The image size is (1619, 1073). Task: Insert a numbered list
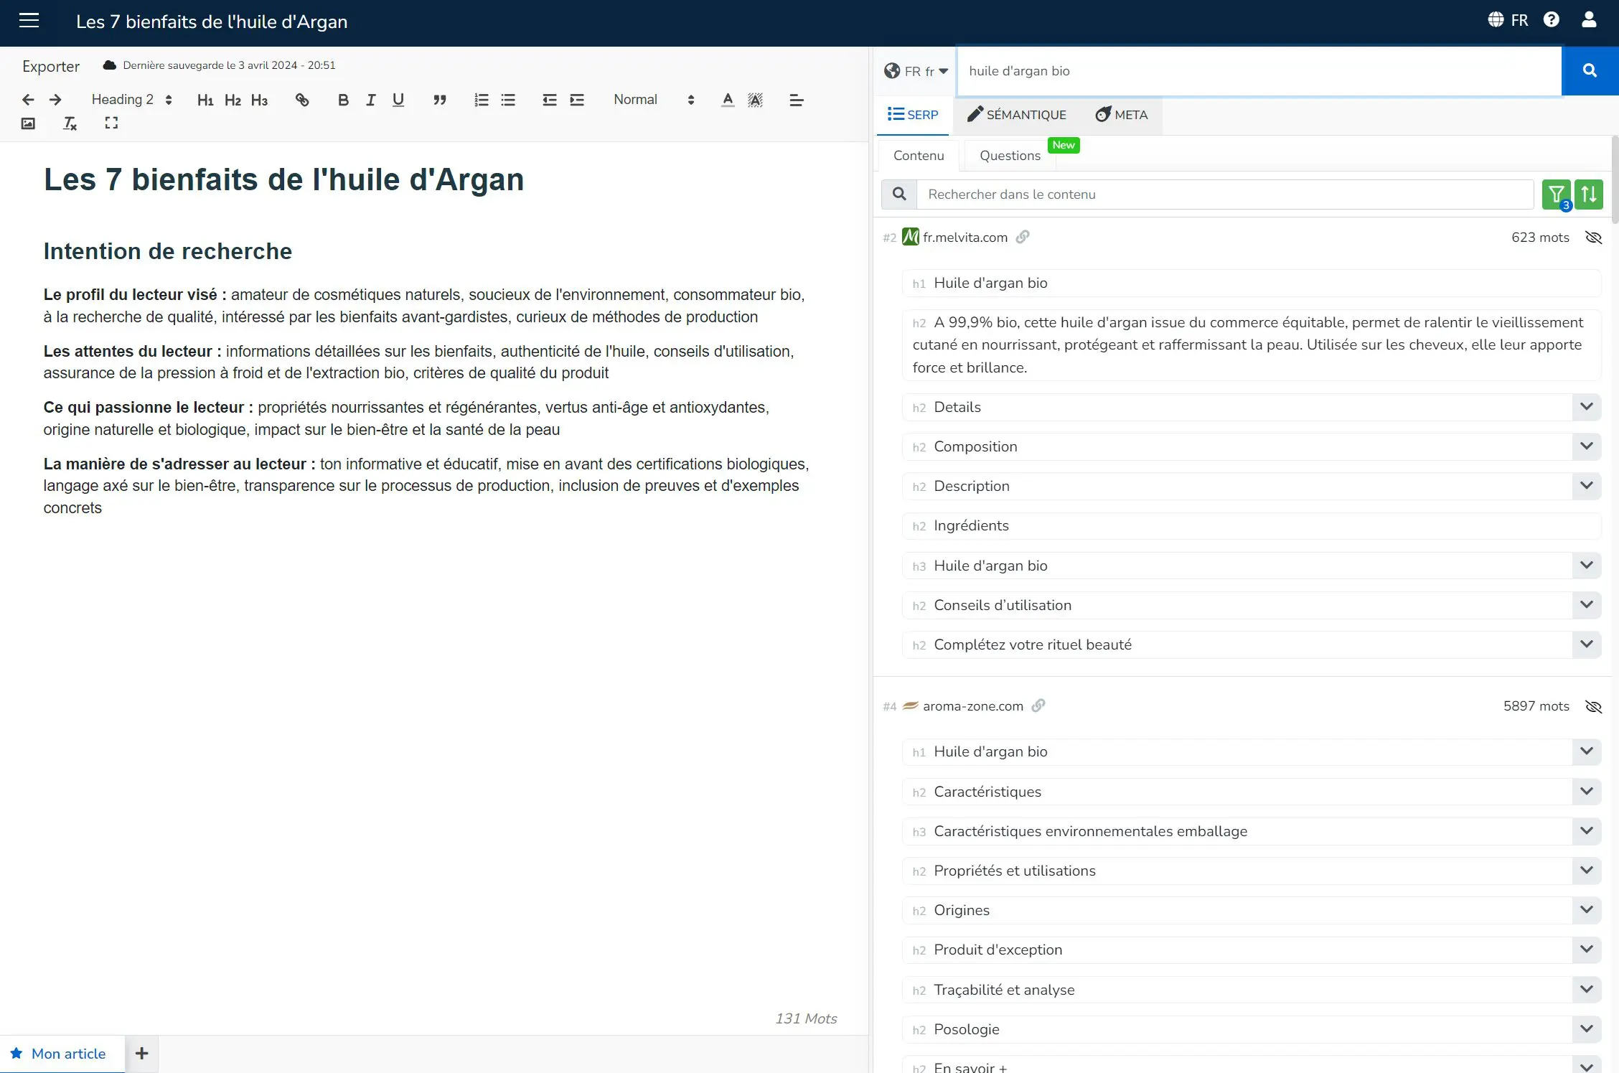point(481,100)
